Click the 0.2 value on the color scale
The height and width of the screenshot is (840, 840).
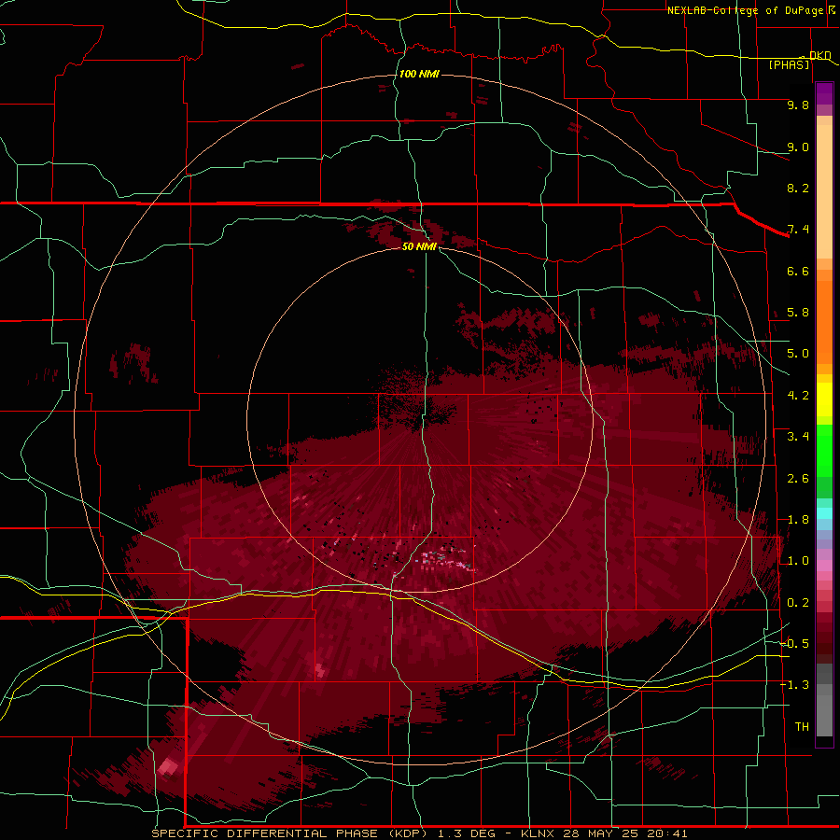[798, 603]
